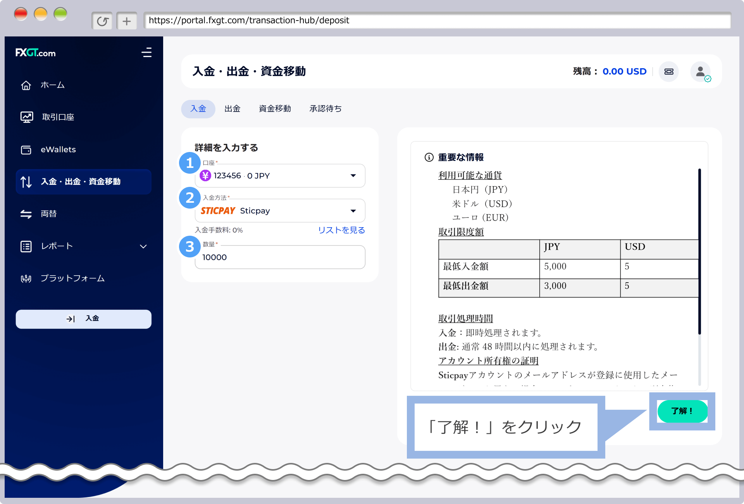The width and height of the screenshot is (744, 504).
Task: Click the up-down arrows icon for 入金・出金・資金移動
Action: [26, 181]
